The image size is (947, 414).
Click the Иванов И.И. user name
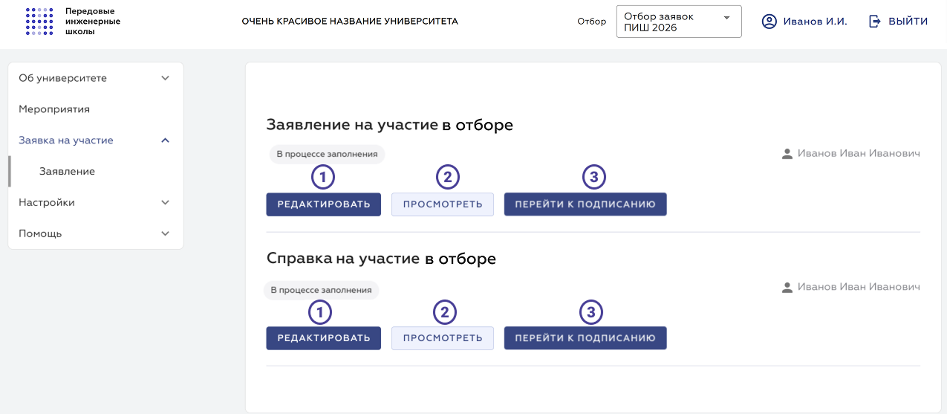(x=815, y=22)
